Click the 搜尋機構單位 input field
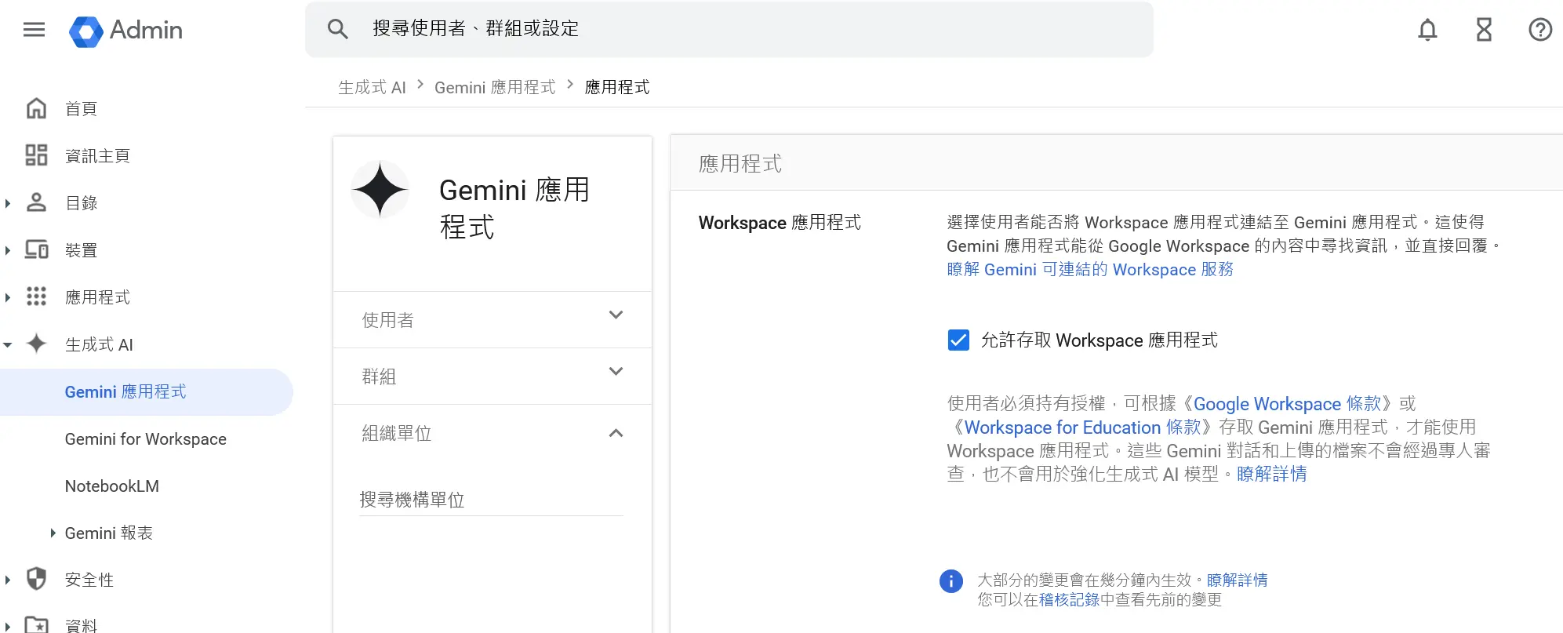1563x633 pixels. (491, 500)
